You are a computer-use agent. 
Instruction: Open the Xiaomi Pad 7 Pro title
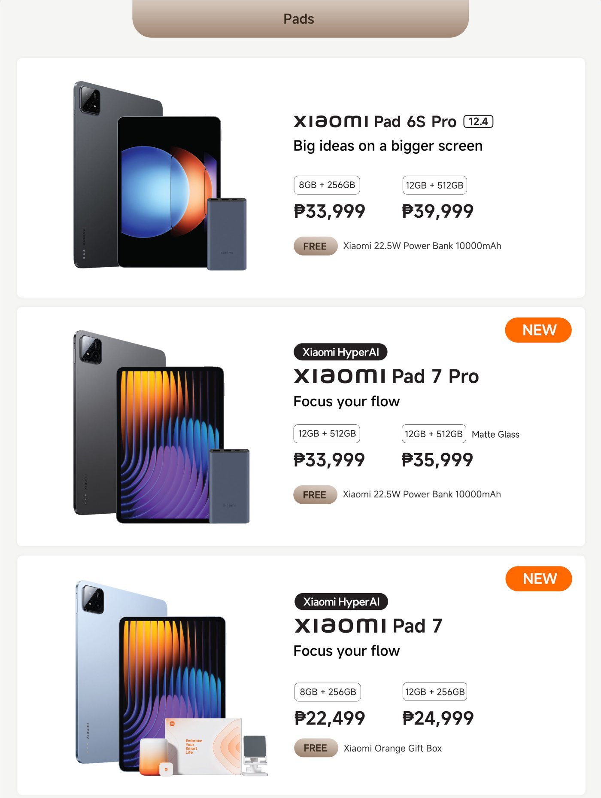(x=386, y=376)
